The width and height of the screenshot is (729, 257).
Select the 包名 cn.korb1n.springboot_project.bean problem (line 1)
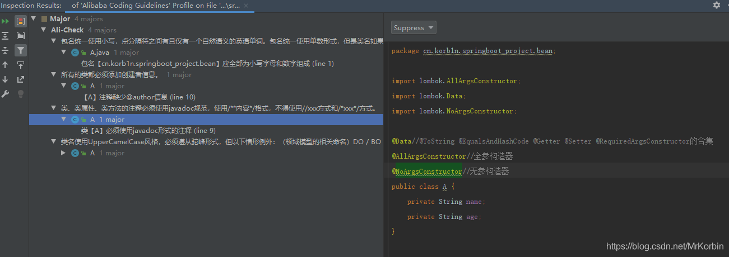207,64
